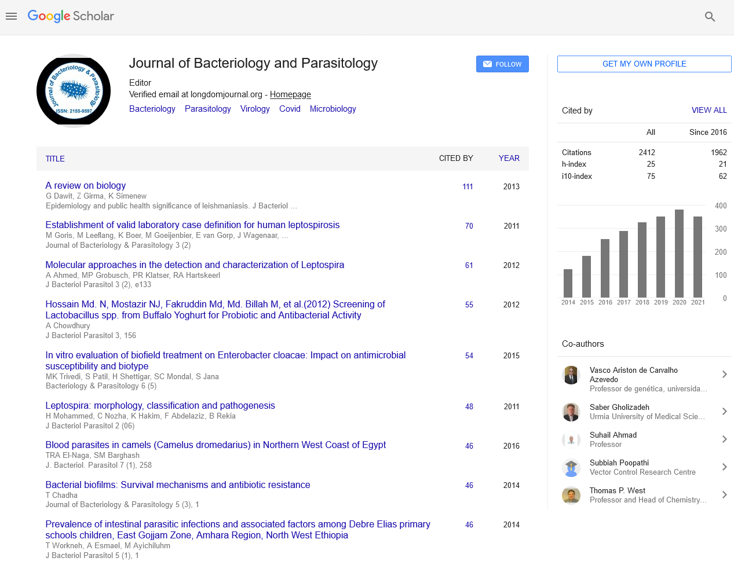Sort publications by Title column header
Image resolution: width=734 pixels, height=565 pixels.
(x=55, y=159)
